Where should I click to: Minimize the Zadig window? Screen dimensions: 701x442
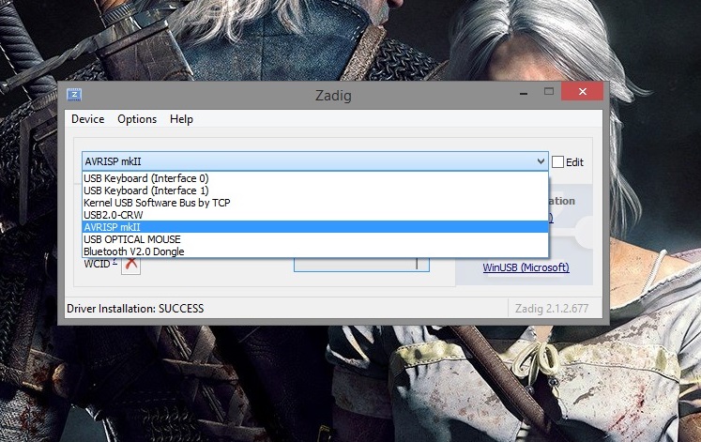[524, 92]
